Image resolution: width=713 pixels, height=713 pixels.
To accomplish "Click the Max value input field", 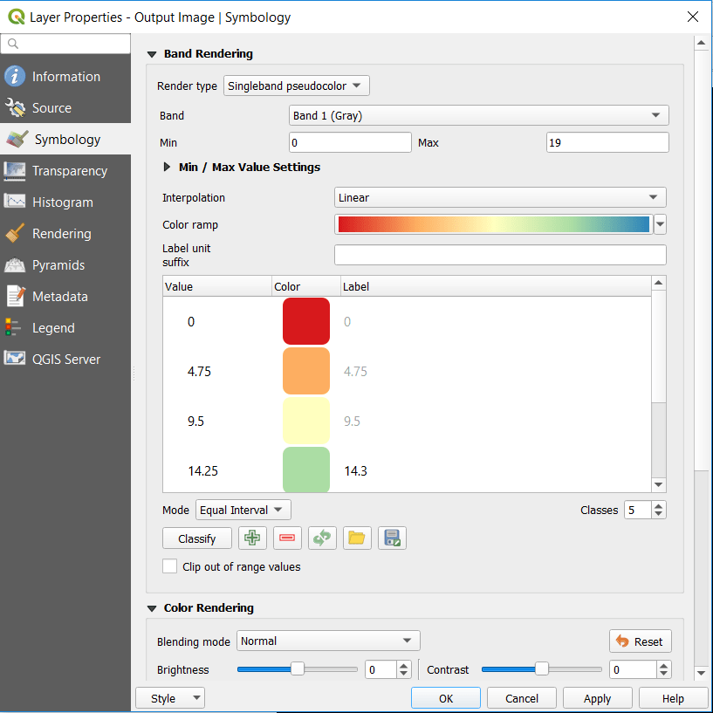I will point(607,142).
